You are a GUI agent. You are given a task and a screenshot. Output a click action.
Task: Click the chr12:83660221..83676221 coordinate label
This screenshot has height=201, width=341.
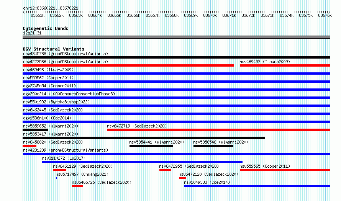point(51,8)
